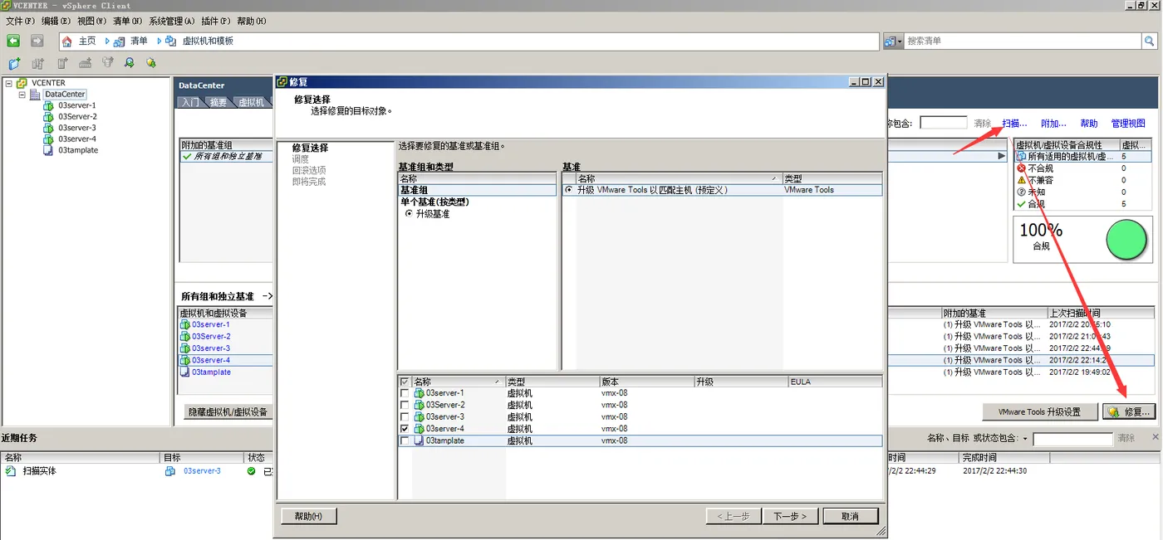Select the 基准组 row in dialog

click(477, 190)
